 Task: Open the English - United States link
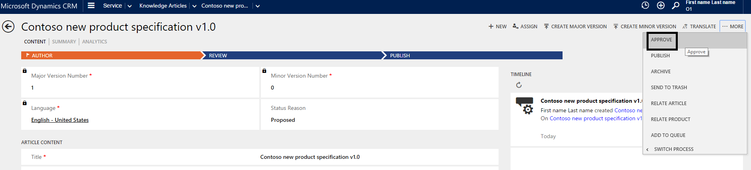(60, 120)
